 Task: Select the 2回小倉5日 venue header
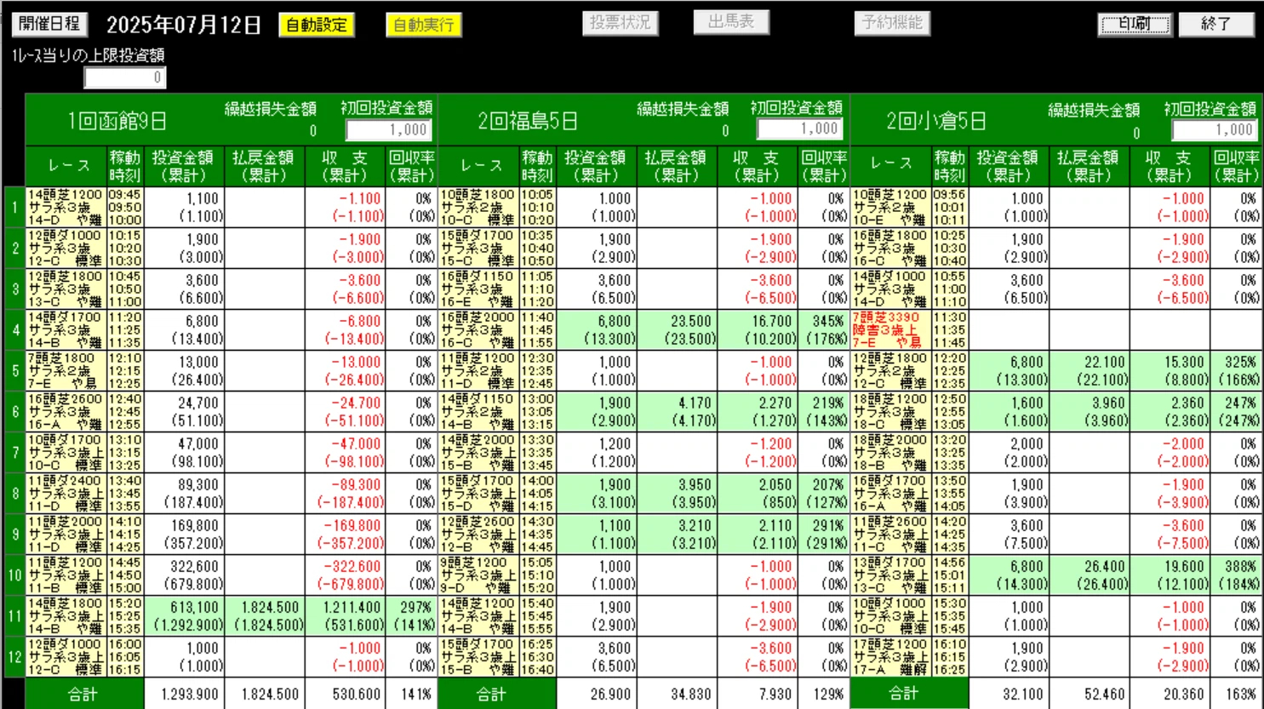click(936, 121)
